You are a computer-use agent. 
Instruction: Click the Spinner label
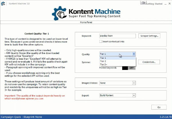86,62
